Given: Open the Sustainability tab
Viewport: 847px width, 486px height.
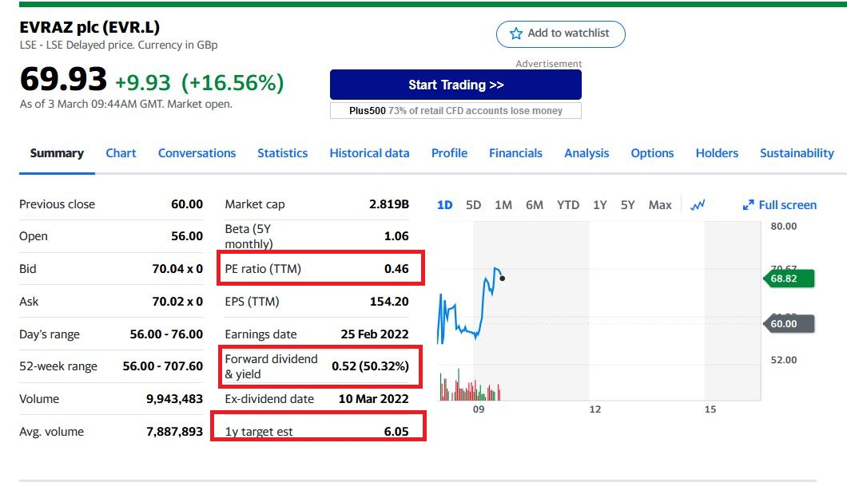Looking at the screenshot, I should coord(797,153).
